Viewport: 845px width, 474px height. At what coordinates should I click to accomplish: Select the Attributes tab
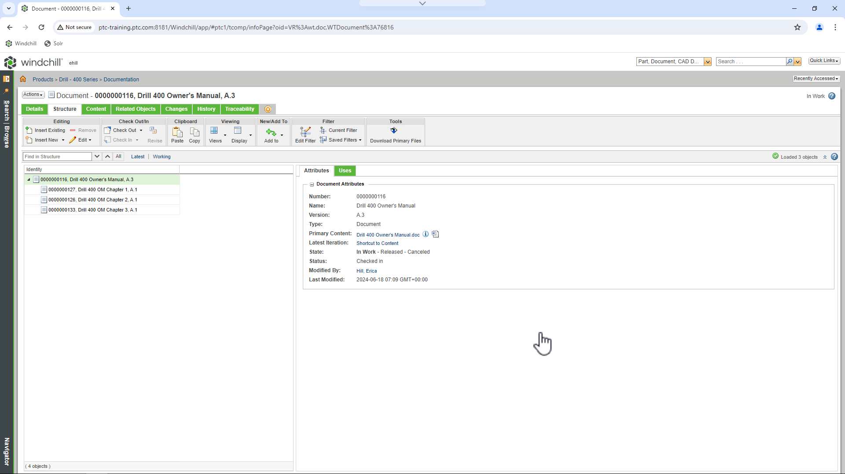tap(316, 171)
